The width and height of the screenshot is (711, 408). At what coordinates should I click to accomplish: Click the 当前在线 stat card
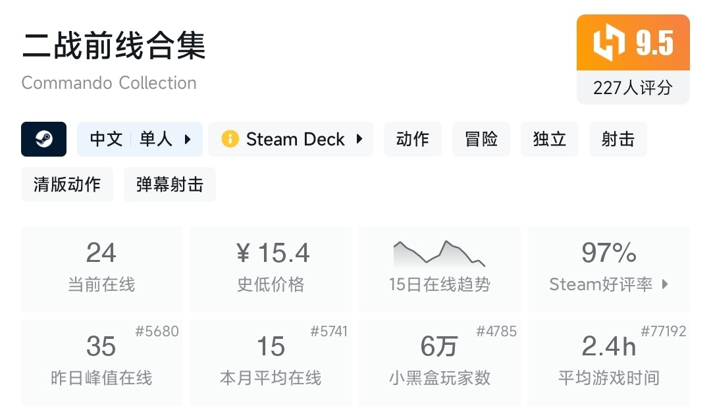click(x=101, y=268)
